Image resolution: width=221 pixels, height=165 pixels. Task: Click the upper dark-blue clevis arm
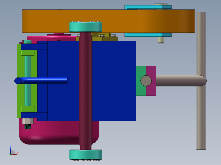tap(34, 47)
